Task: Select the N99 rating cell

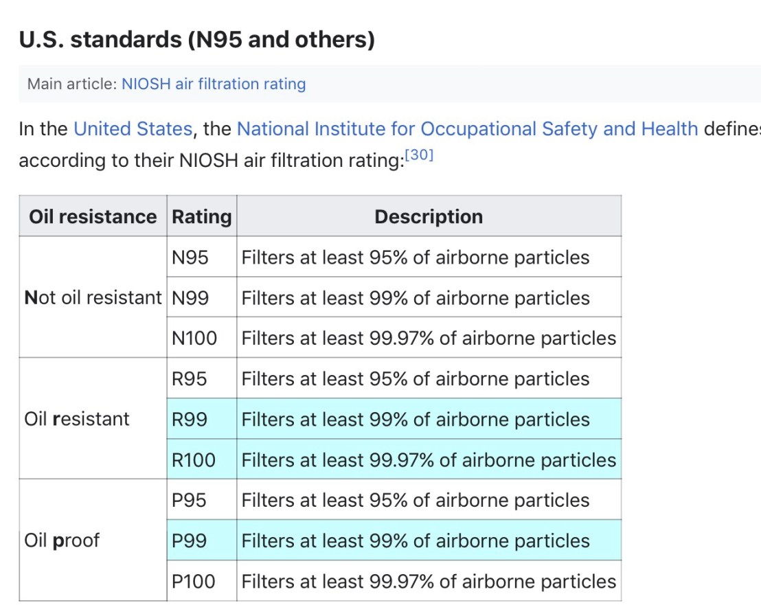Action: click(190, 298)
